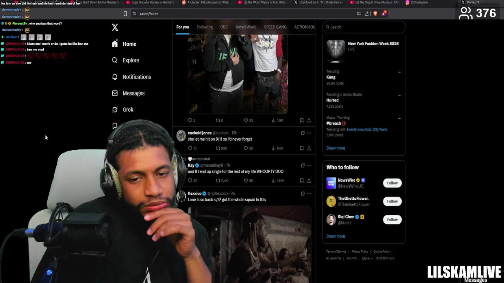Image resolution: width=504 pixels, height=283 pixels.
Task: Follow TheGhettoFlower account
Action: pyautogui.click(x=392, y=201)
